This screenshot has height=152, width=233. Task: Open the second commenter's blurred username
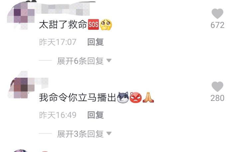[42, 82]
